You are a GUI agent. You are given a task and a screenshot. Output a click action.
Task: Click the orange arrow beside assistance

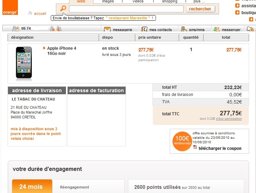click(237, 6)
